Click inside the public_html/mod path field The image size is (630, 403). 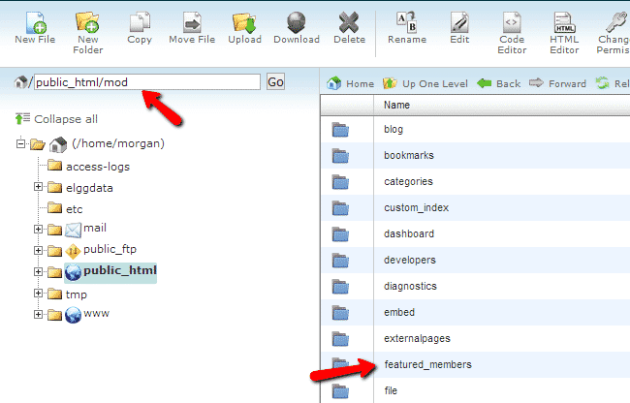click(147, 82)
